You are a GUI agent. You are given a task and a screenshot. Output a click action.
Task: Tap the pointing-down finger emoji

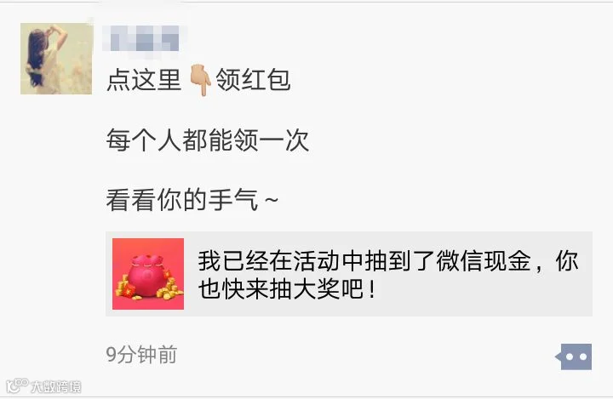tap(200, 80)
